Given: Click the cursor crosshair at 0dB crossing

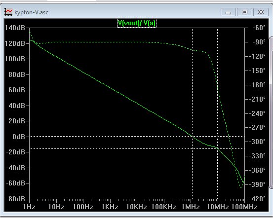Looking at the screenshot, I should click(x=192, y=137).
